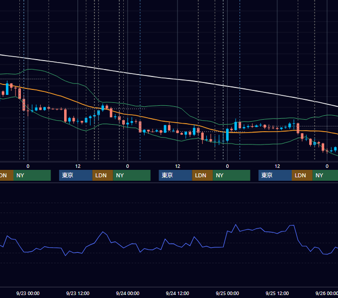Click the tall blue candle at 9/25 00:00
This screenshot has width=338, height=298.
(x=227, y=135)
